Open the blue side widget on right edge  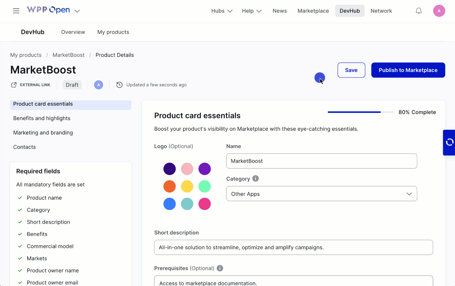[x=449, y=142]
